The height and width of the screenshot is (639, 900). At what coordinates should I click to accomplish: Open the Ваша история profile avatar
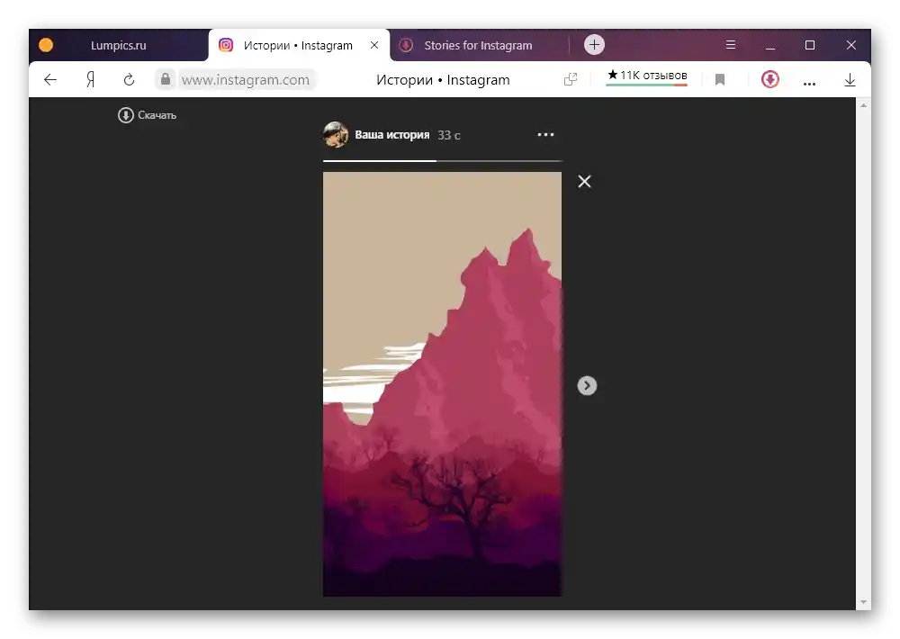(335, 134)
